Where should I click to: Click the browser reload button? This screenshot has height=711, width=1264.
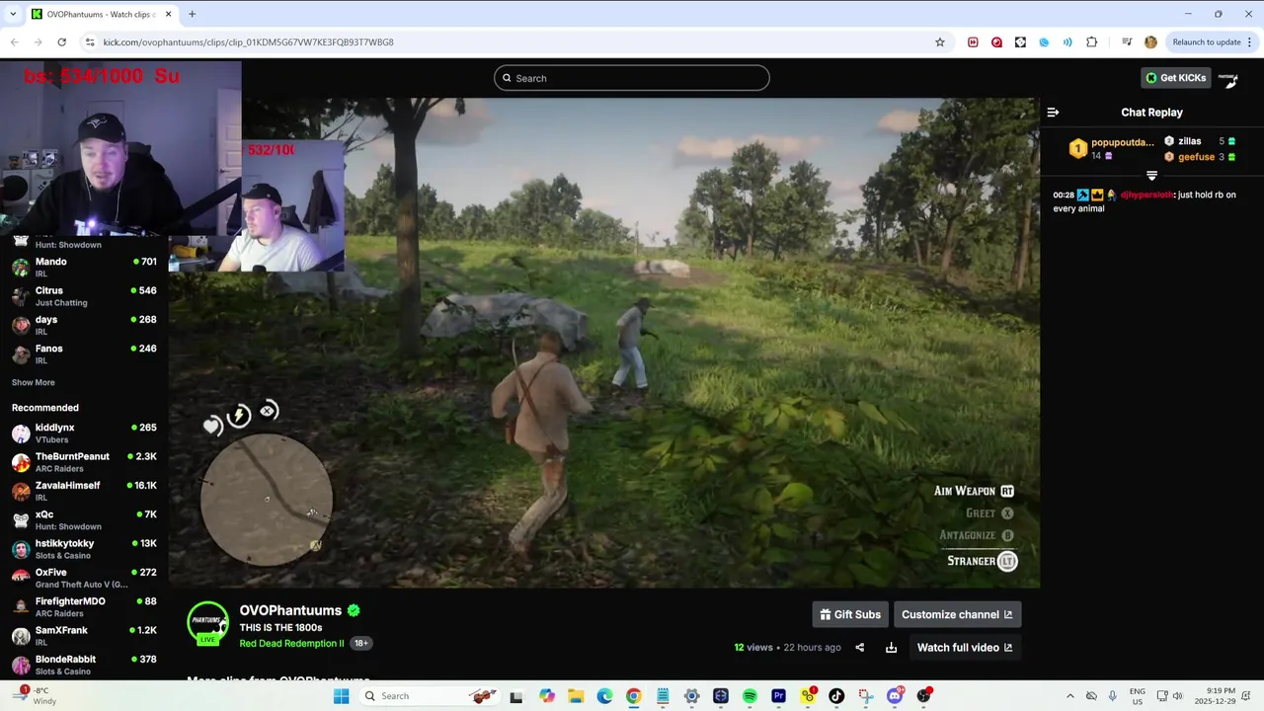(61, 41)
